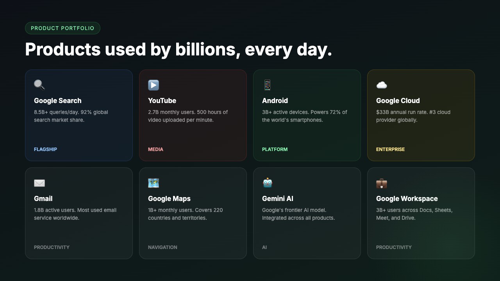Image resolution: width=500 pixels, height=281 pixels.
Task: Select the Gemini AI card heading
Action: coord(278,199)
